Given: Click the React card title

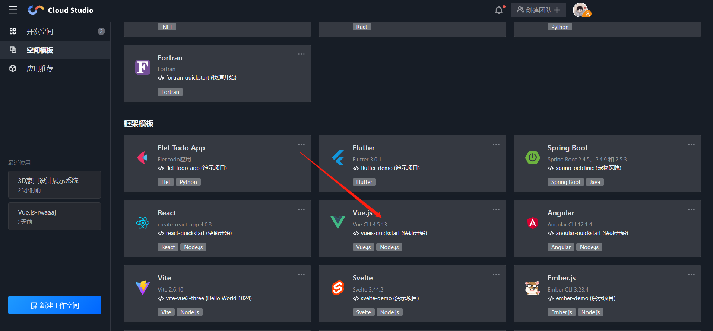Looking at the screenshot, I should point(167,213).
